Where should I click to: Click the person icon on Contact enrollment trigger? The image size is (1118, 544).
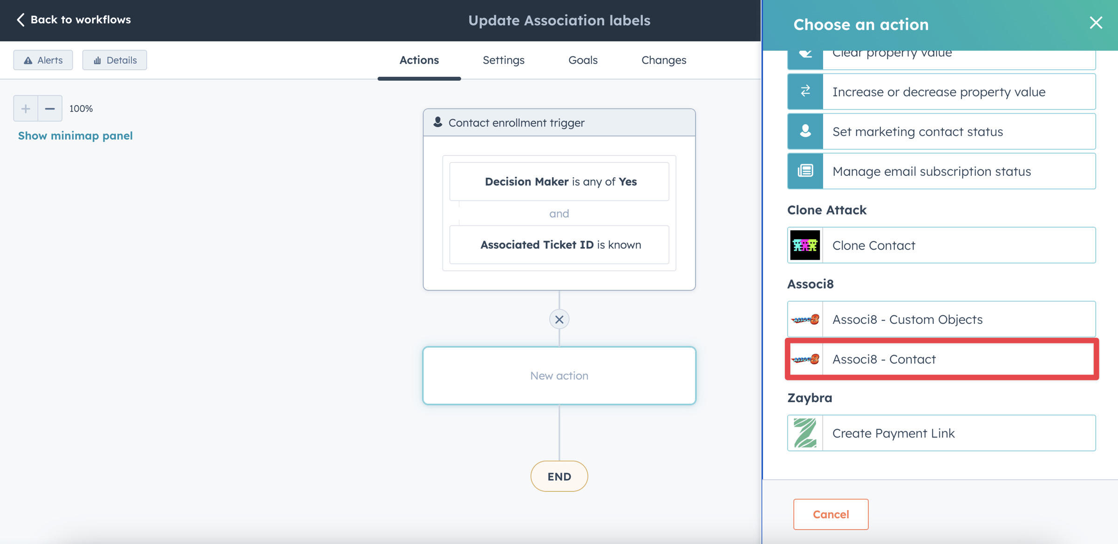[x=437, y=122]
